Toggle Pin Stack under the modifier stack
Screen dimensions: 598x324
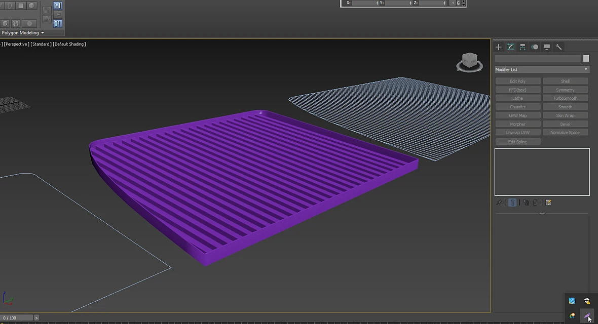click(499, 202)
